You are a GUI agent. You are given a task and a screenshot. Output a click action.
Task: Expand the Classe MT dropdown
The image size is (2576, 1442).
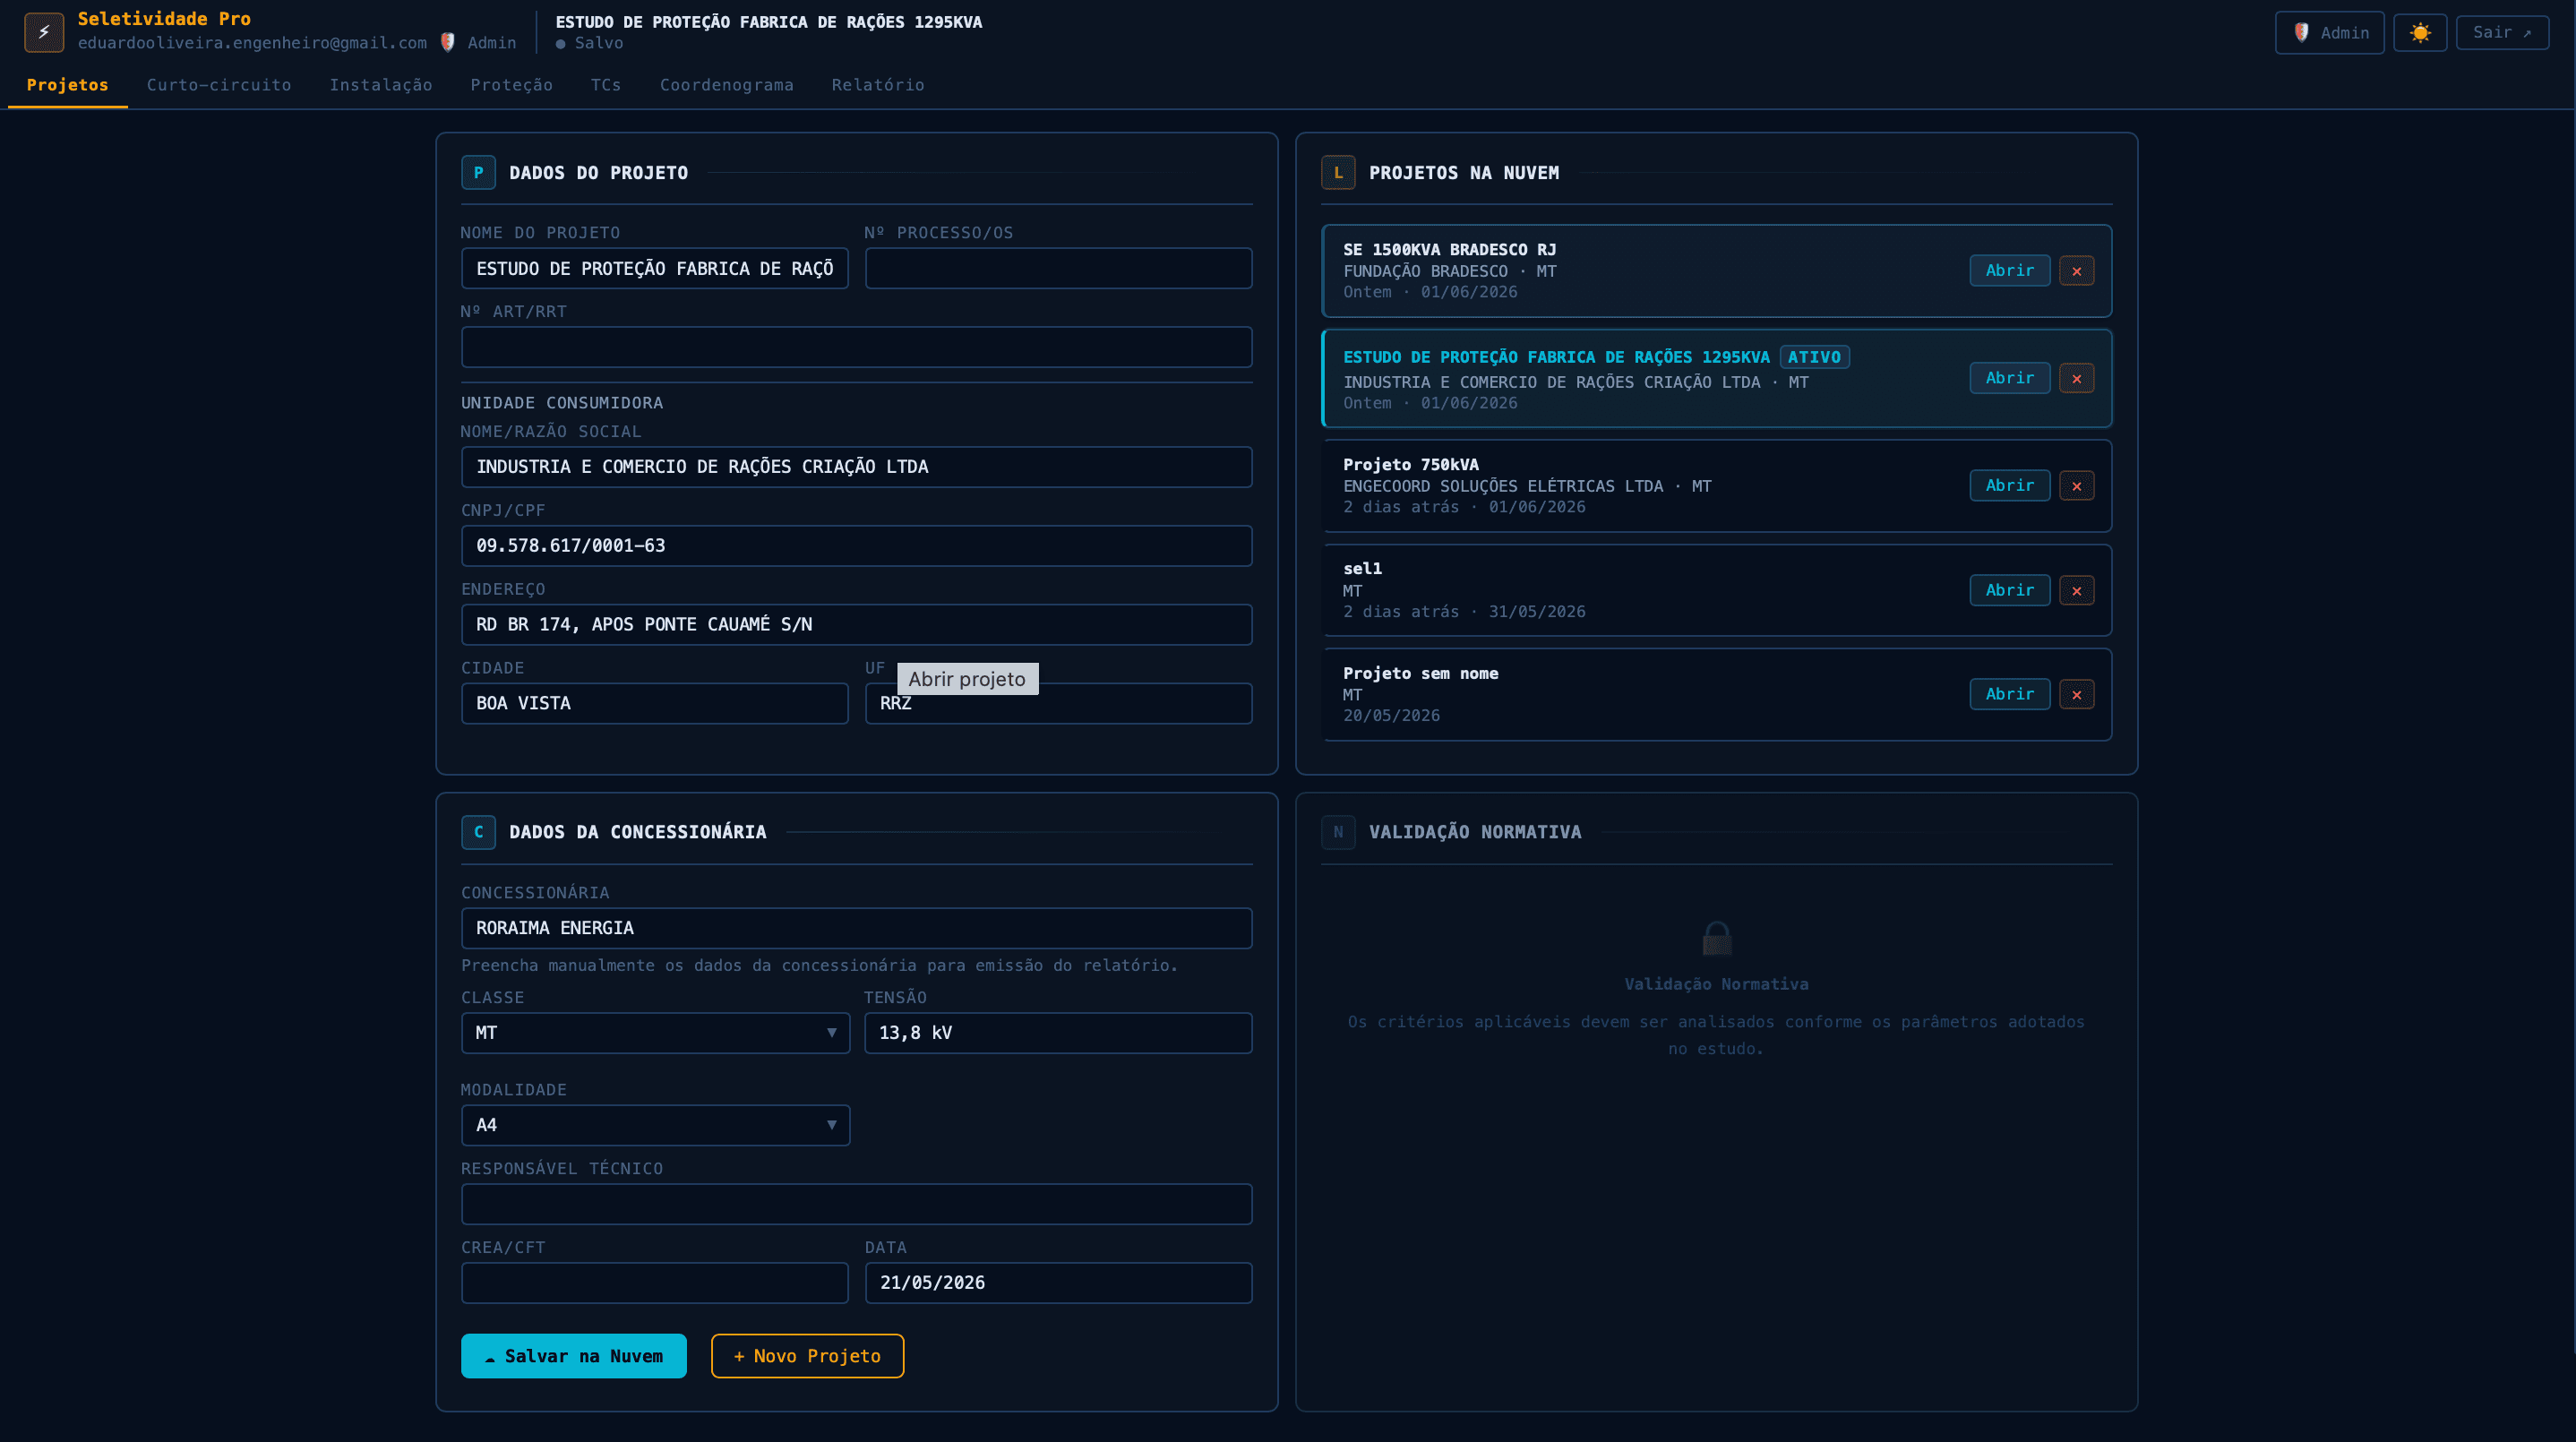(655, 1033)
